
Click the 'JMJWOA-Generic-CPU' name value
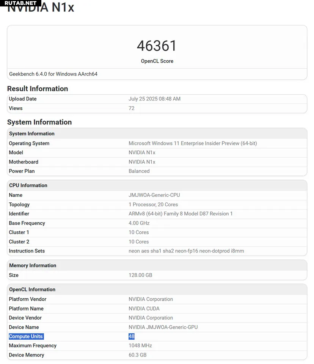(154, 195)
